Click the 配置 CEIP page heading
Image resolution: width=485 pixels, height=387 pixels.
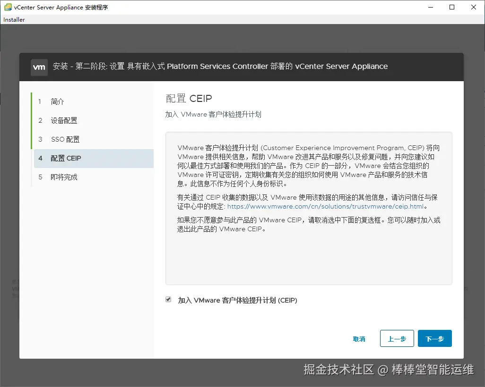tap(189, 99)
